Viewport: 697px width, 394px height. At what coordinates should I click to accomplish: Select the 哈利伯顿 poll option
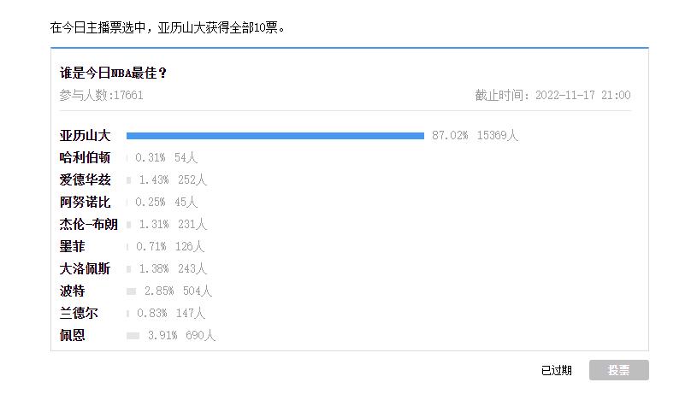pos(85,158)
